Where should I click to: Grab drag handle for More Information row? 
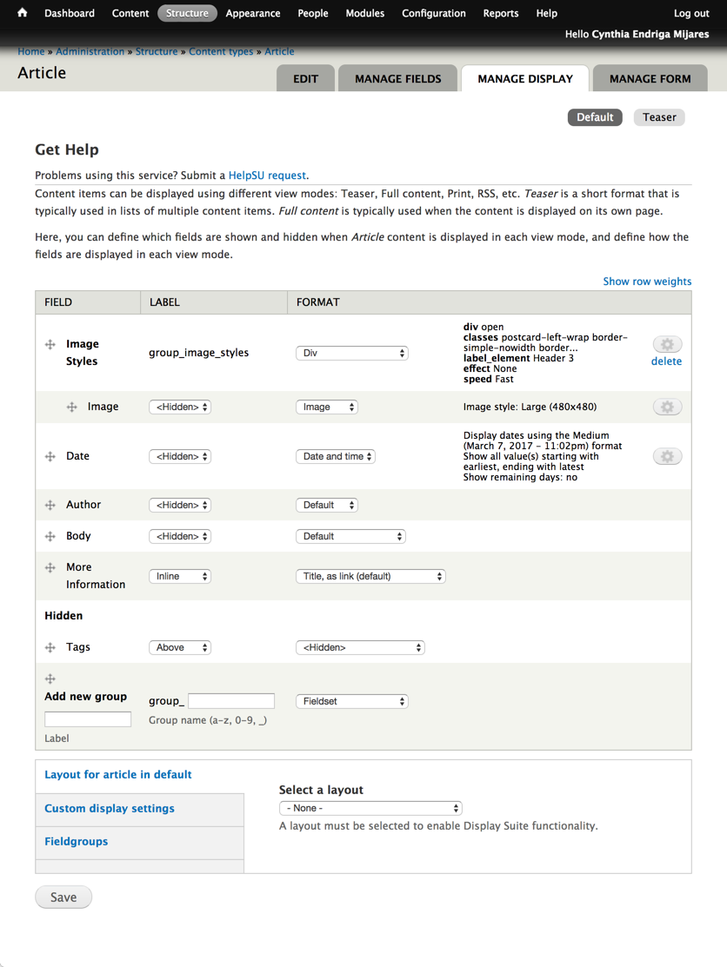tap(50, 567)
